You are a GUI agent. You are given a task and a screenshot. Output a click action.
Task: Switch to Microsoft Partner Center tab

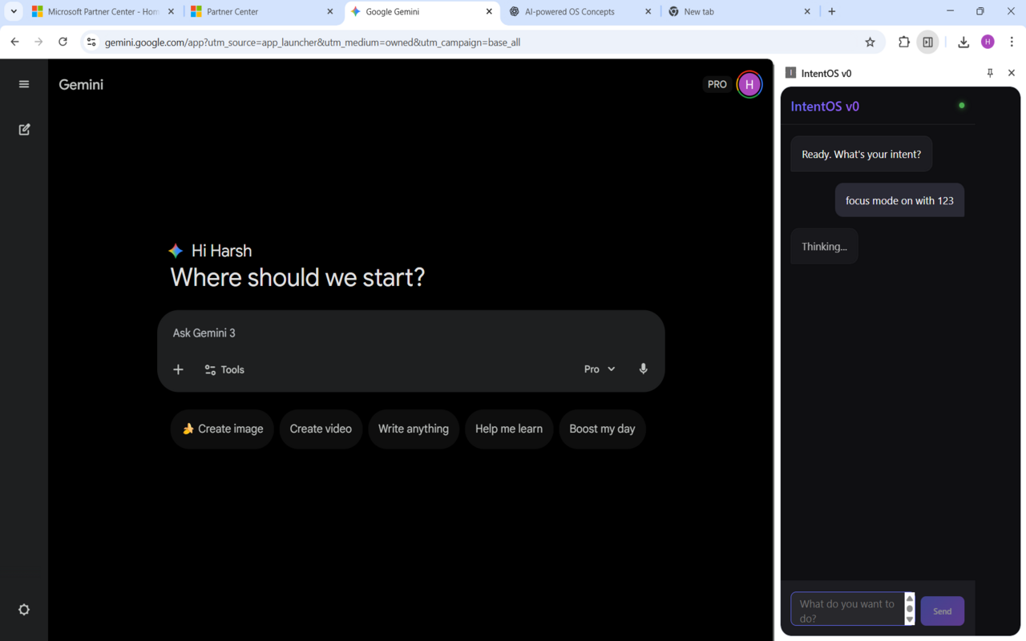103,12
